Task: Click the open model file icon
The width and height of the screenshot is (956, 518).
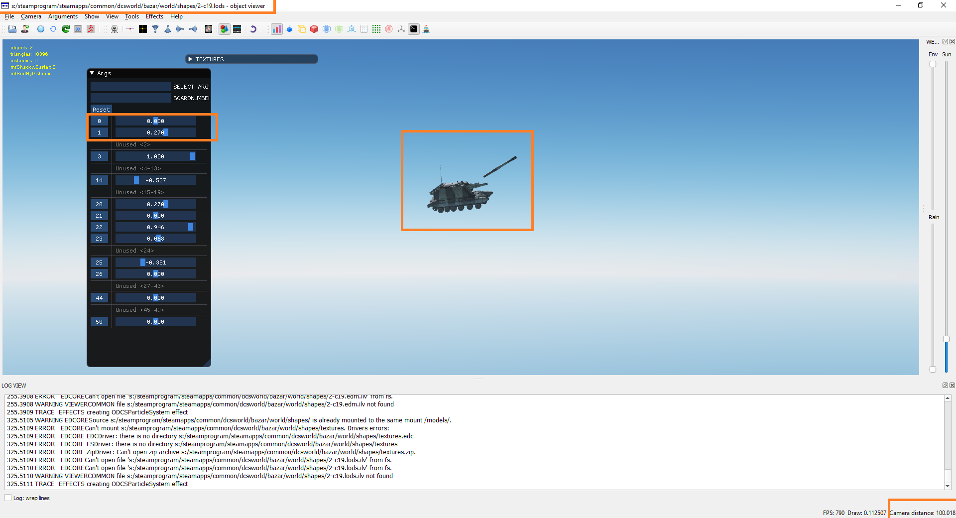Action: click(x=12, y=29)
